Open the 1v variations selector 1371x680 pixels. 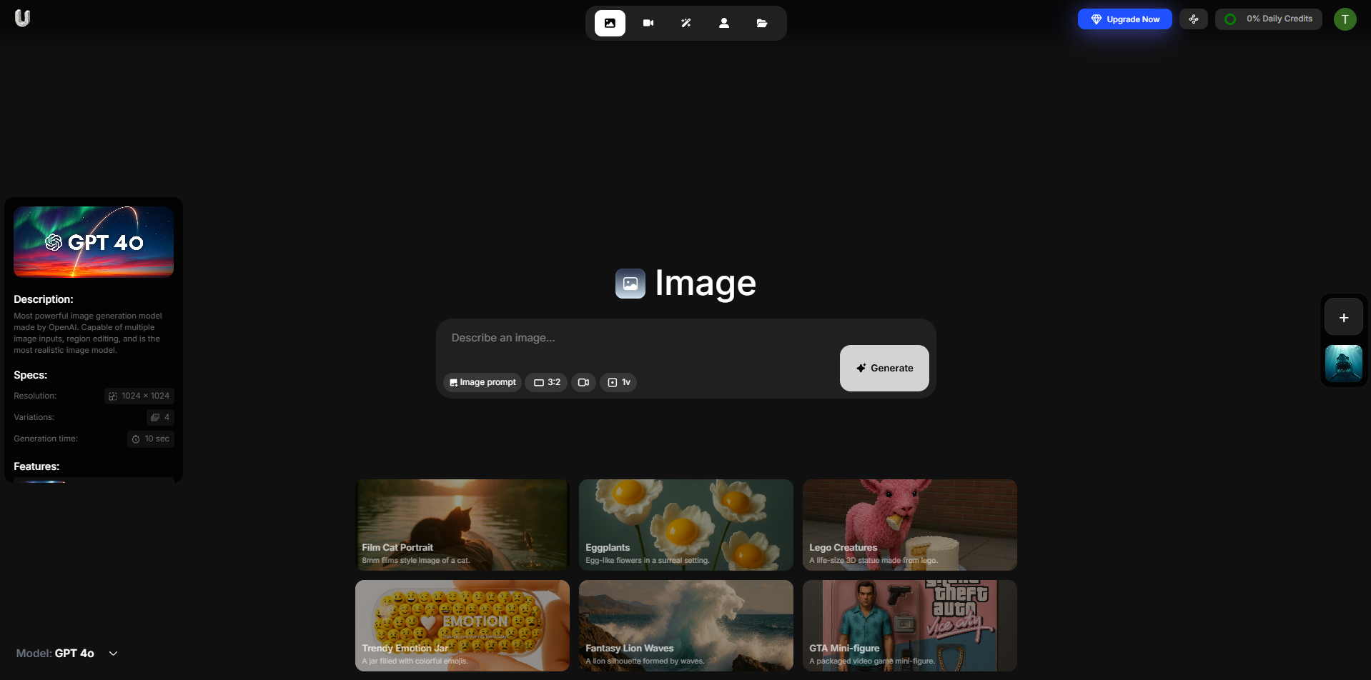(x=618, y=382)
